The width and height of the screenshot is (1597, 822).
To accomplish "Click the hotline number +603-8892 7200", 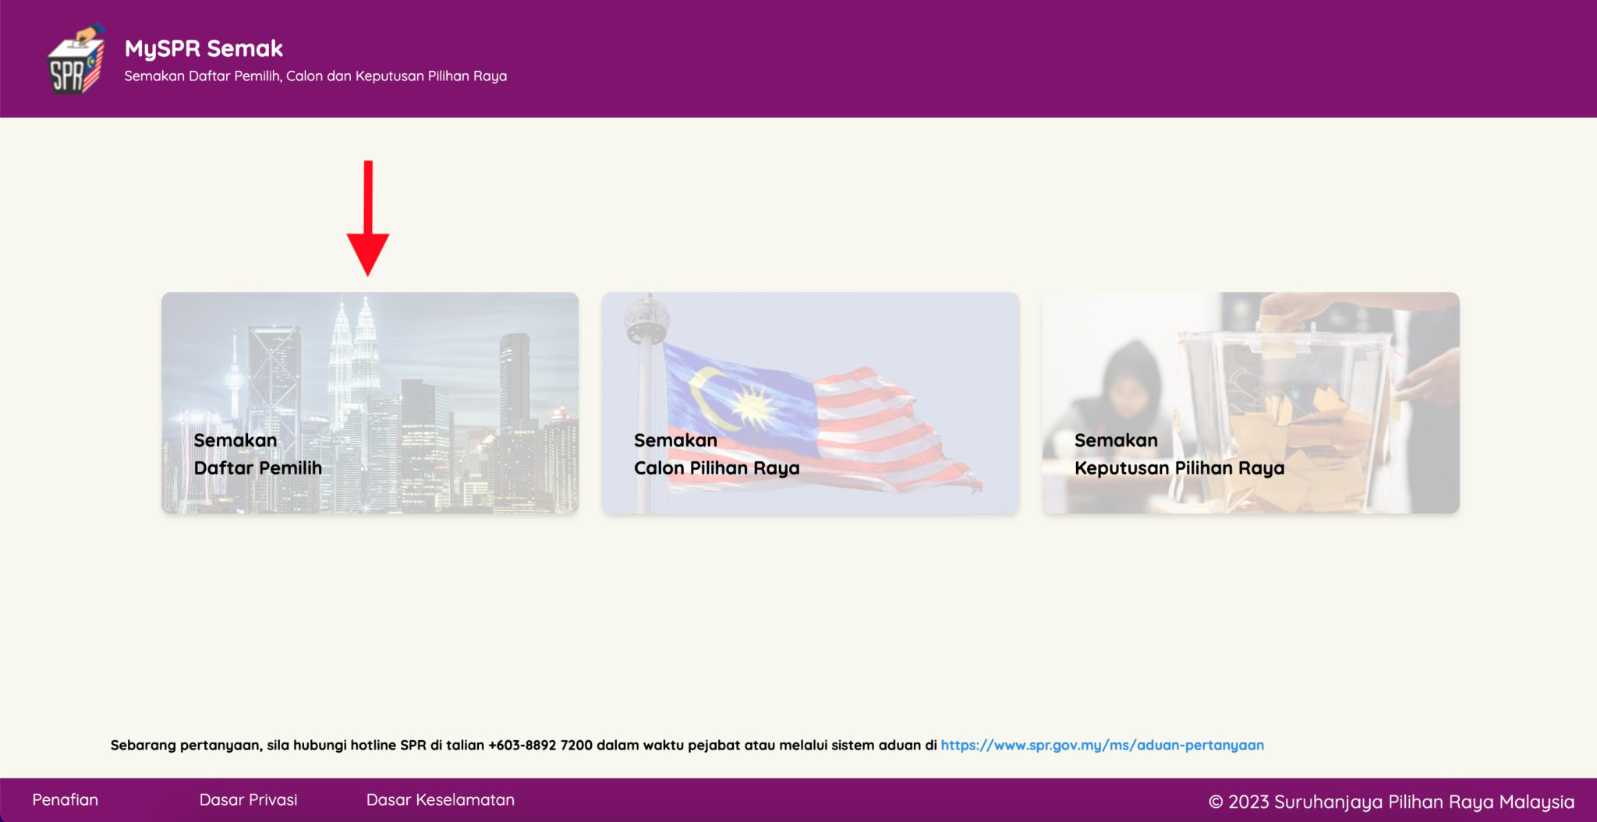I will click(x=540, y=745).
